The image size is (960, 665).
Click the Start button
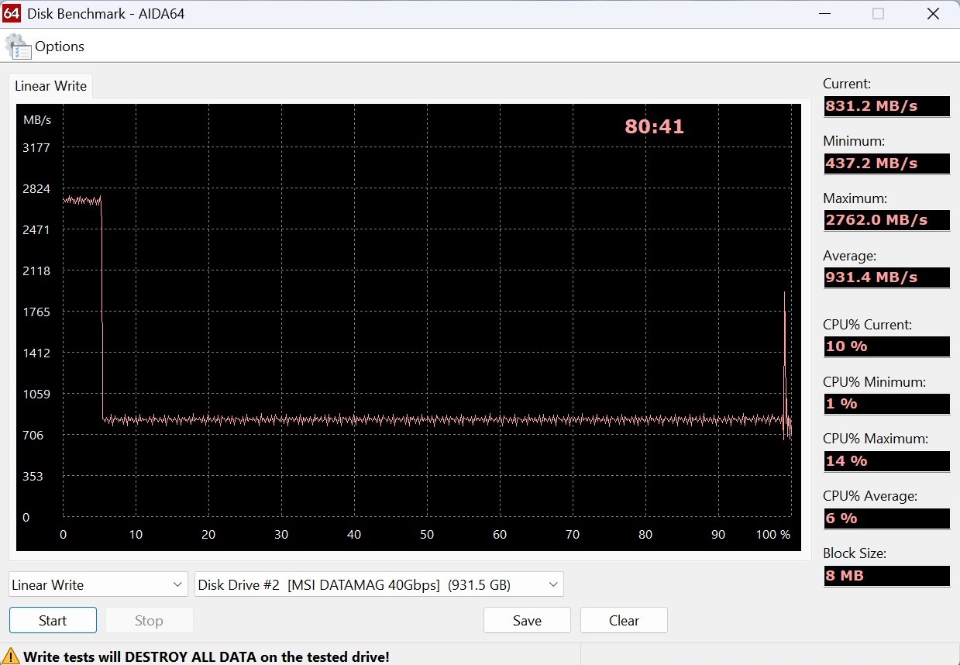click(53, 620)
